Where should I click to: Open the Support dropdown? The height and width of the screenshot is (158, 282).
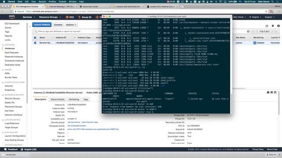(x=269, y=17)
